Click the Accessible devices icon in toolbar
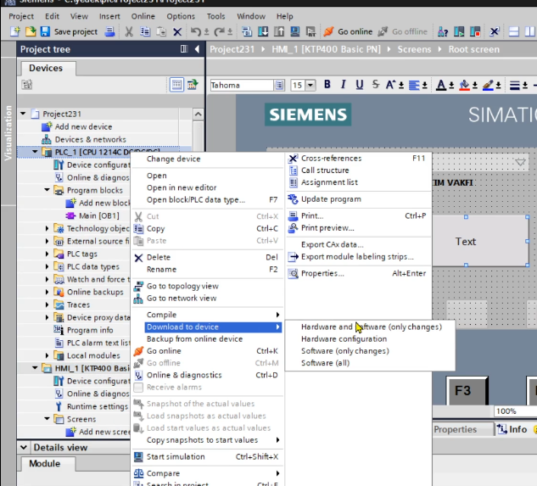The height and width of the screenshot is (486, 537). (x=443, y=32)
